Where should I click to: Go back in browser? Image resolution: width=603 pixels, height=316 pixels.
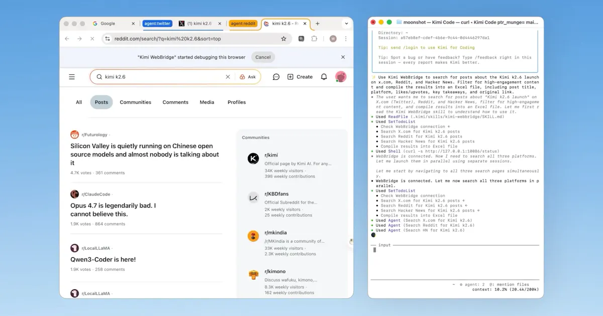[x=67, y=39]
